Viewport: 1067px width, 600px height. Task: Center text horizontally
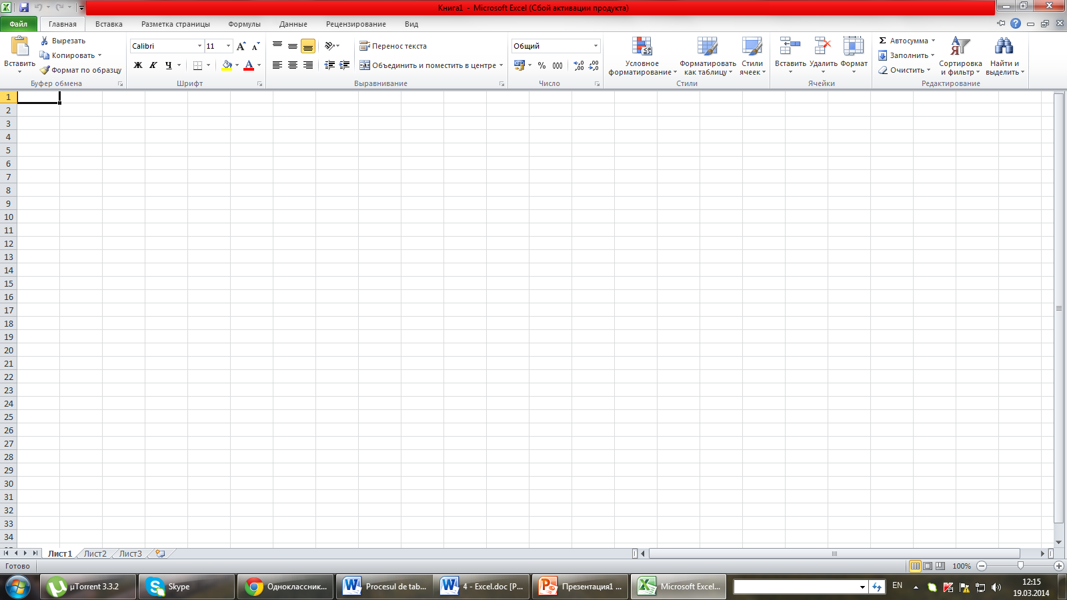coord(293,65)
